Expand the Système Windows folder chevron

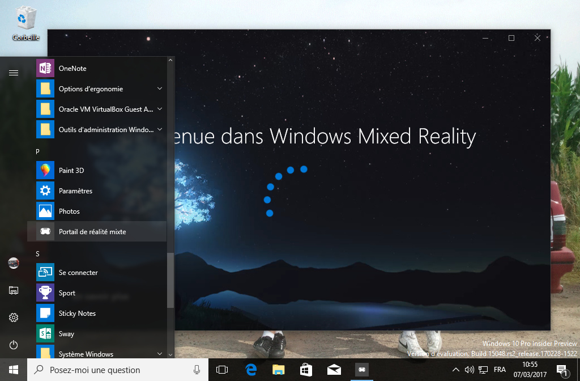click(x=159, y=354)
